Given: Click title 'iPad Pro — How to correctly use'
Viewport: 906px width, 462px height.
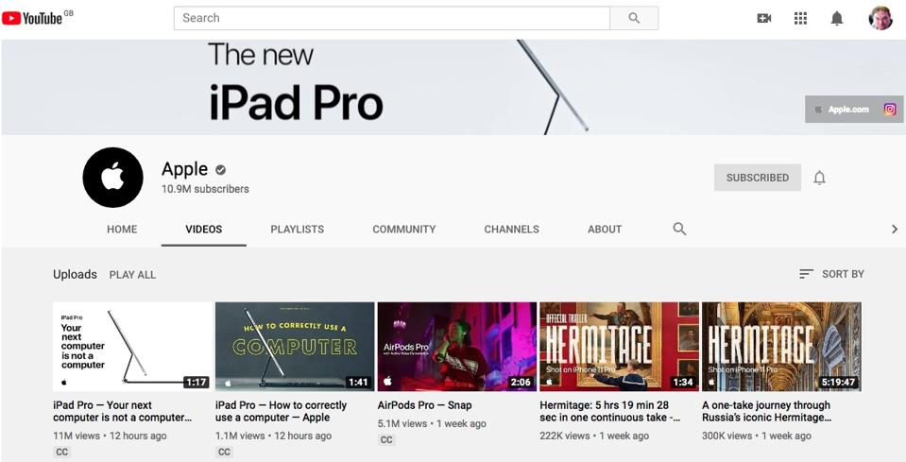Looking at the screenshot, I should pos(282,411).
